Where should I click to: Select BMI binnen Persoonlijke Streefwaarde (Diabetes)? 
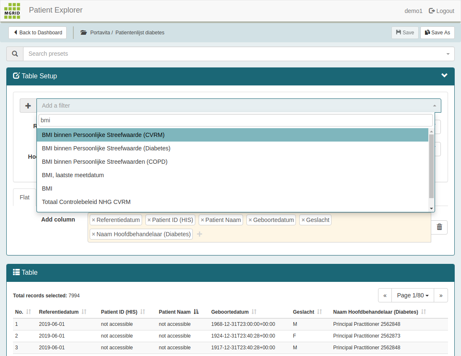233,148
